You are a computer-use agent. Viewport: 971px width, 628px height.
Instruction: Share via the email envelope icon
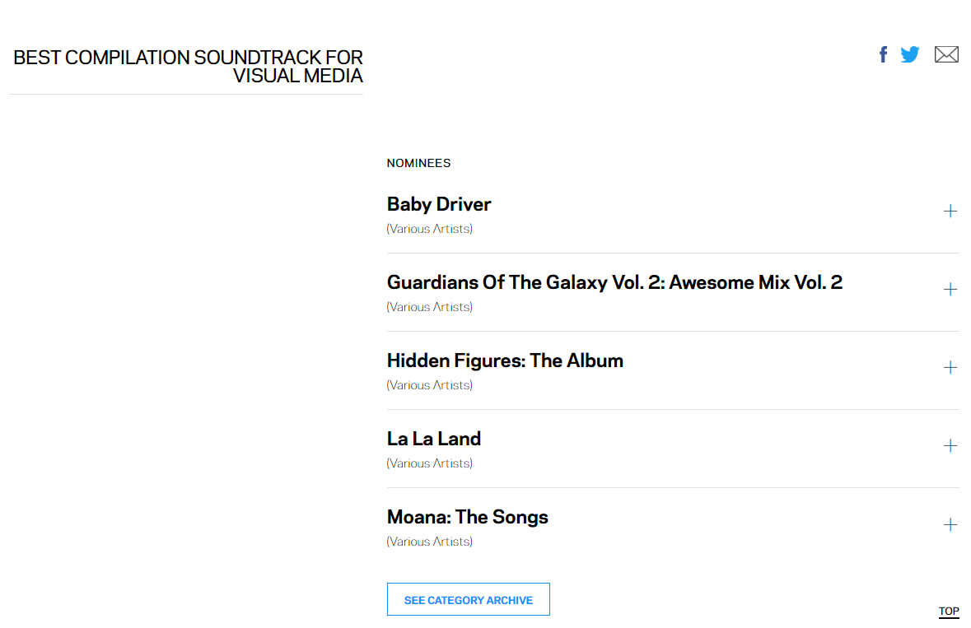pyautogui.click(x=946, y=54)
